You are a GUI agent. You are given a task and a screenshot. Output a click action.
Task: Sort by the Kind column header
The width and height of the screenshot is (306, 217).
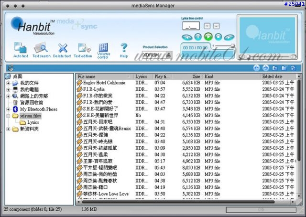(x=231, y=76)
